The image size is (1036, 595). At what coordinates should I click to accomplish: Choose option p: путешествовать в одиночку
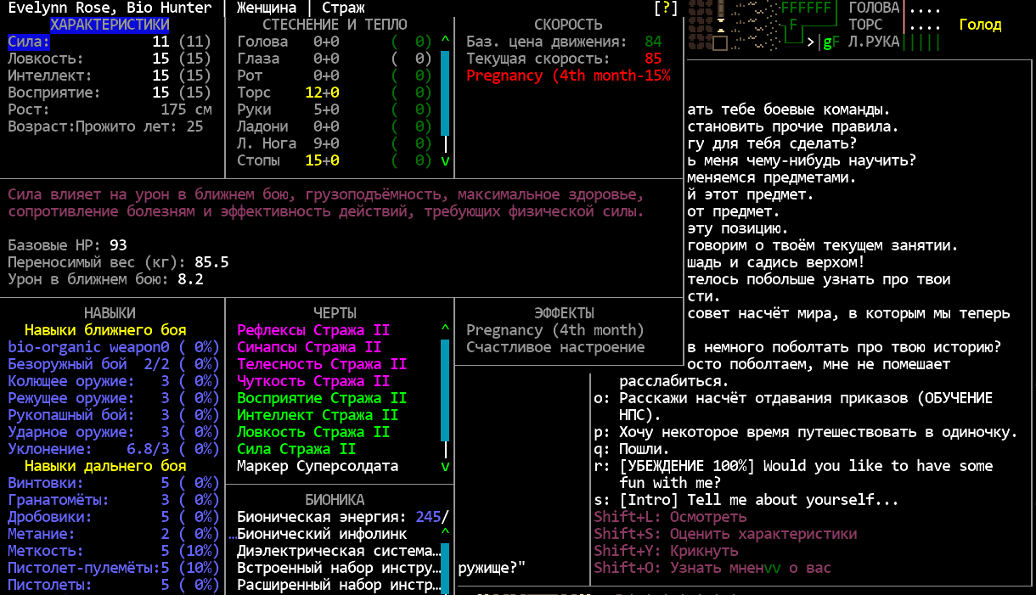806,432
